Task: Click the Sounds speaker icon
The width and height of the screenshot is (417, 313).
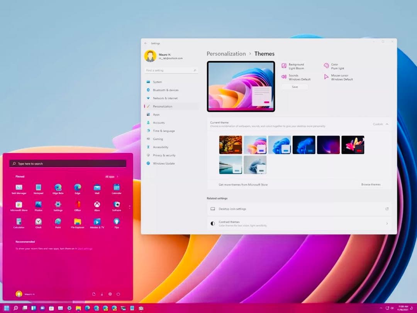Action: 284,77
